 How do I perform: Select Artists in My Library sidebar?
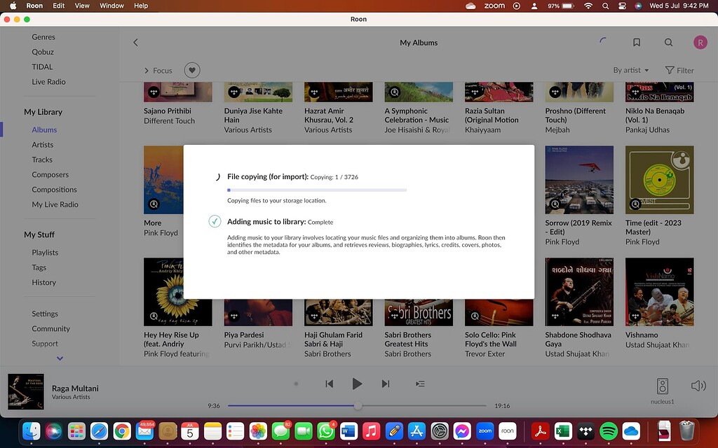pos(43,145)
